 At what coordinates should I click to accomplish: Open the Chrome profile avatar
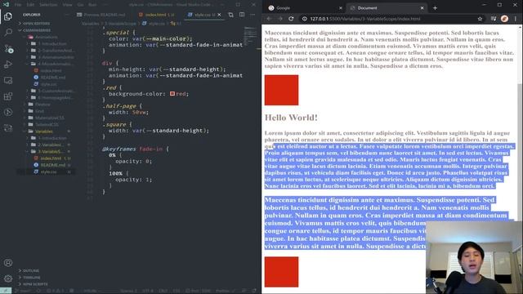click(504, 19)
